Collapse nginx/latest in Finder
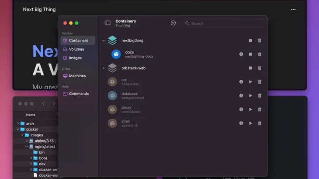The image size is (319, 179). tap(27, 147)
